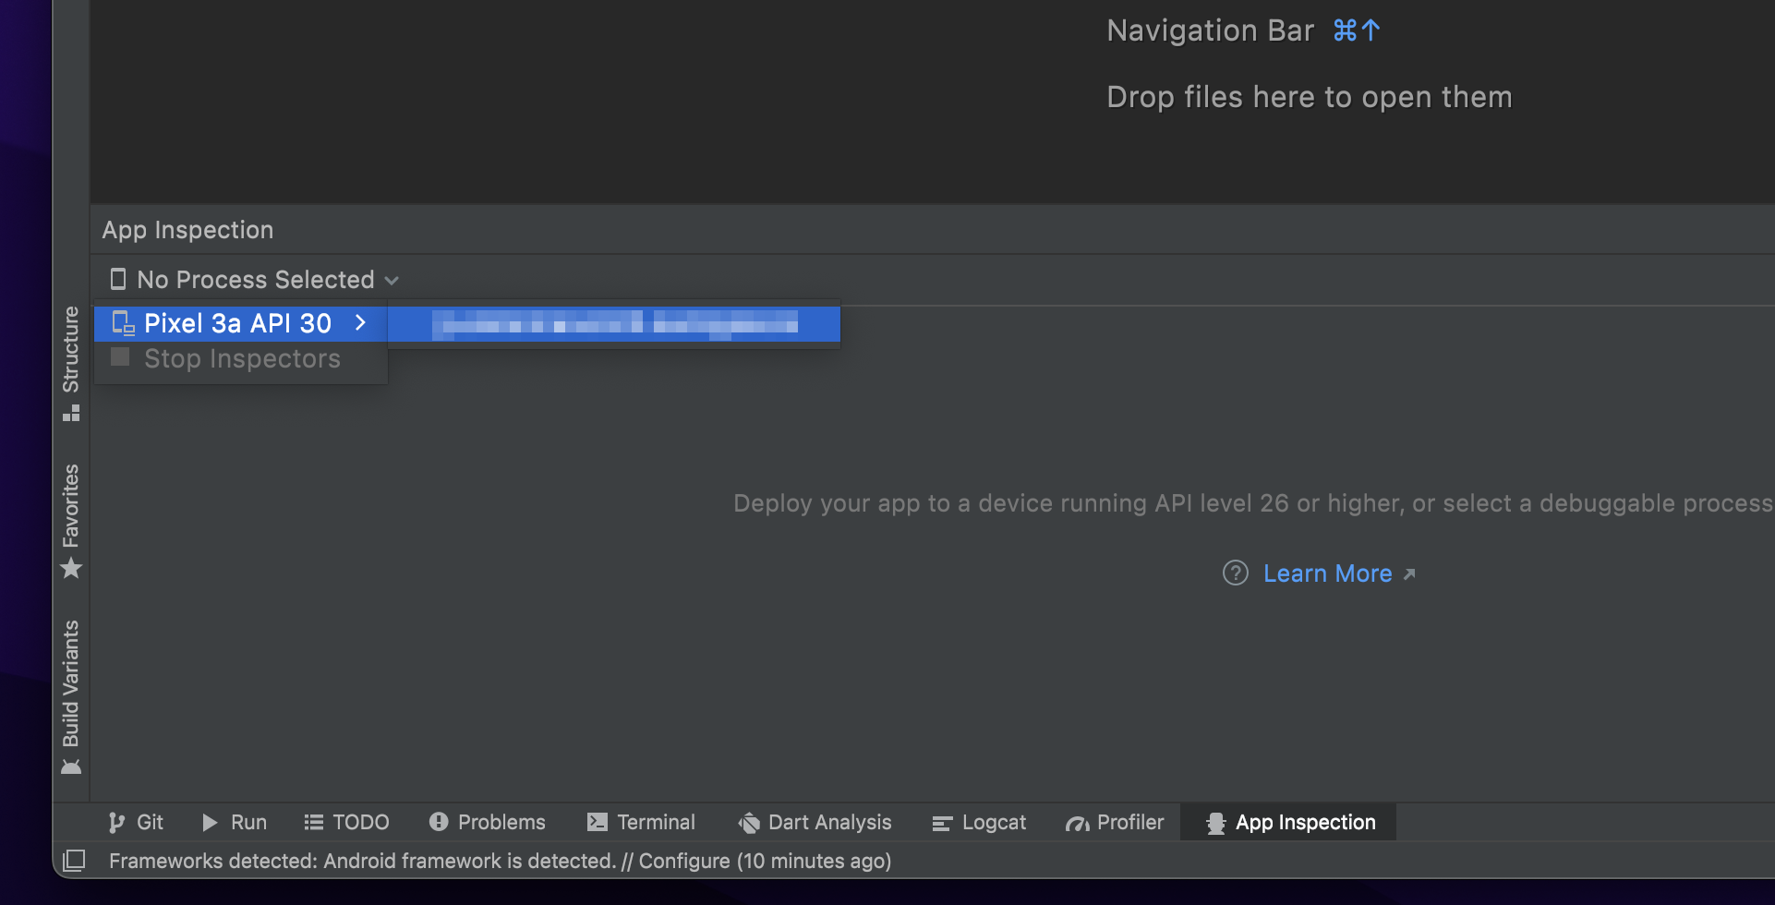
Task: Click the help icon beside Learn More
Action: coord(1235,573)
